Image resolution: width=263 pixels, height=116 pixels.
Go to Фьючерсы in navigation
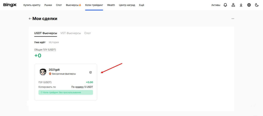pos(73,5)
